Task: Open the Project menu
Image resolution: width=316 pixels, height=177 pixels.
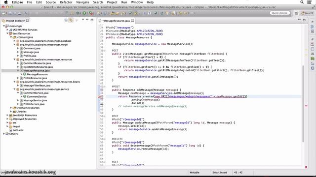Action: pyautogui.click(x=112, y=2)
